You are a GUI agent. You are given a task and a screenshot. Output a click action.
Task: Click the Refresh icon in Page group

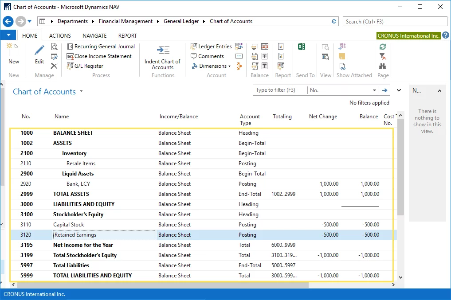tap(382, 47)
